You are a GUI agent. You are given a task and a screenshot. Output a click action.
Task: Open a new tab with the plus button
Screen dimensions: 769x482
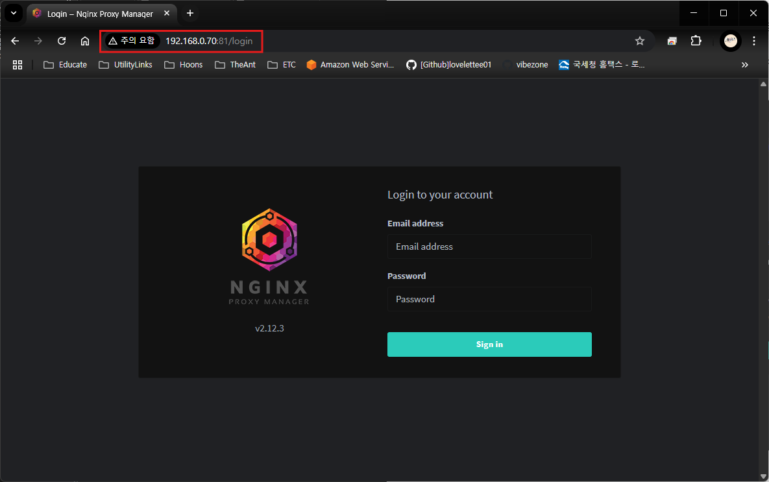190,13
